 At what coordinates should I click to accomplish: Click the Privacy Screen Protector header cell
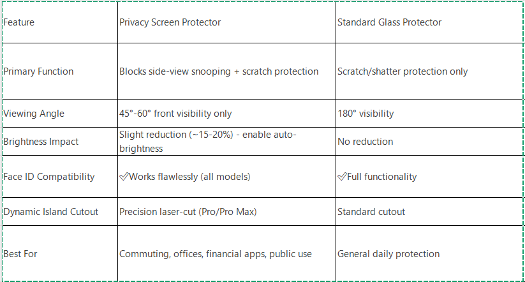pyautogui.click(x=226, y=22)
